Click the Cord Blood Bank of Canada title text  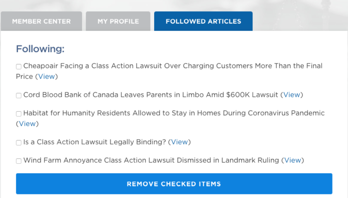click(x=151, y=95)
